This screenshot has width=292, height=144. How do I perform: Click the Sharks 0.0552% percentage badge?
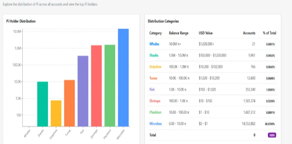click(x=270, y=56)
